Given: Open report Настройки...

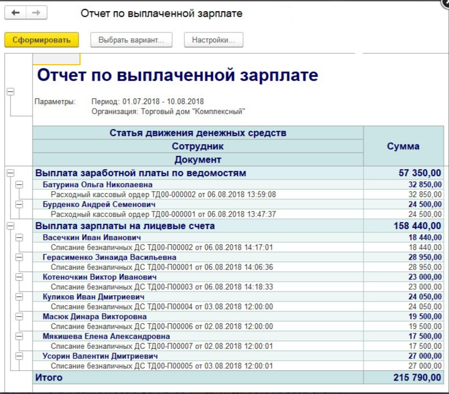Looking at the screenshot, I should [x=213, y=40].
